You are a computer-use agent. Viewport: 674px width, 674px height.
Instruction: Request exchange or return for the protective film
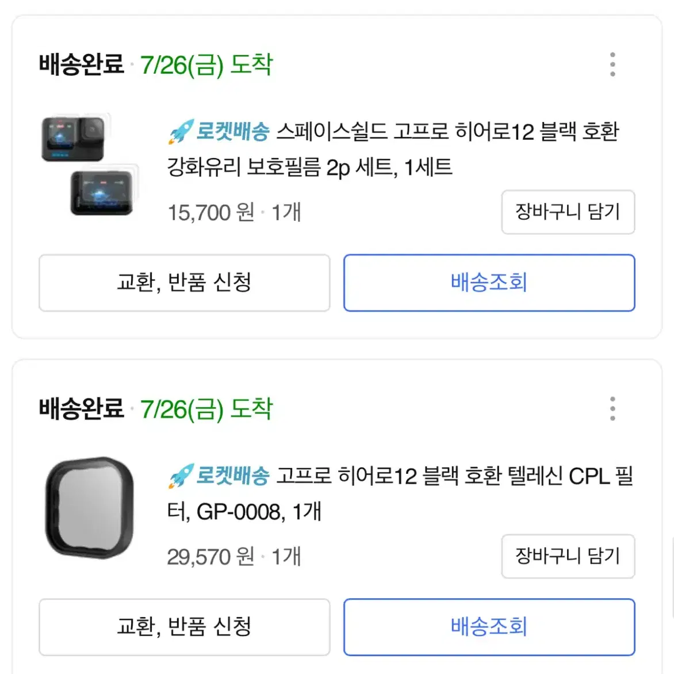[x=185, y=283]
